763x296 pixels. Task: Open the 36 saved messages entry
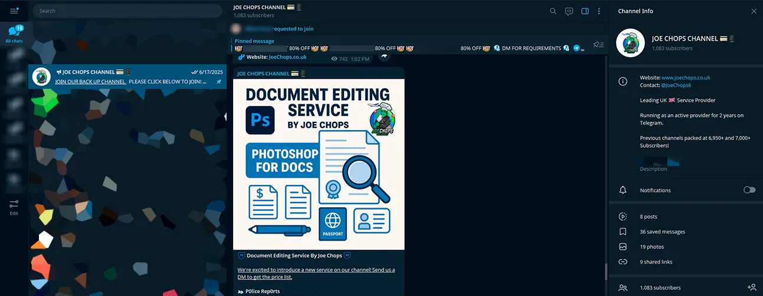662,232
